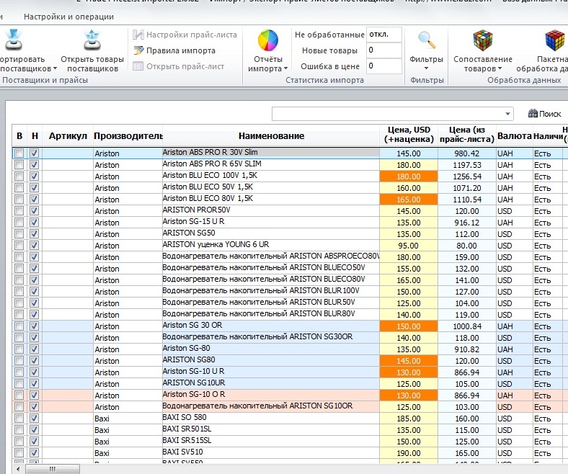Viewport: 568px width, 474px height.
Task: Click the Фильтры magnifier icon
Action: click(427, 40)
